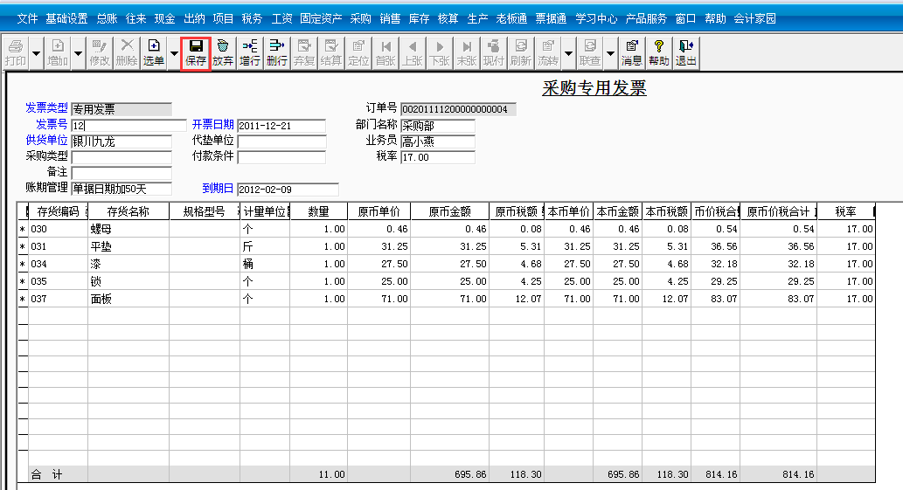Click the 数量 column header
This screenshot has height=490, width=903.
click(318, 211)
